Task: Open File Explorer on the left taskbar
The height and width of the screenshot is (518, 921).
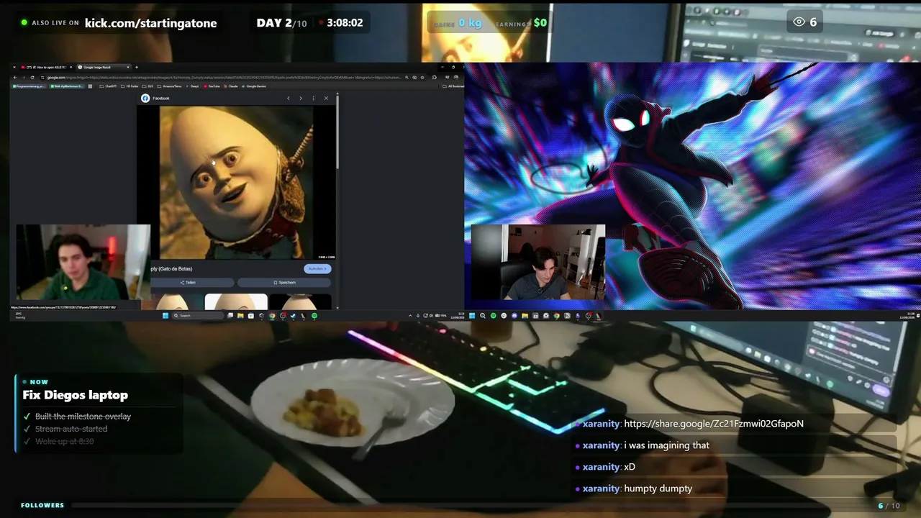Action: 240,315
